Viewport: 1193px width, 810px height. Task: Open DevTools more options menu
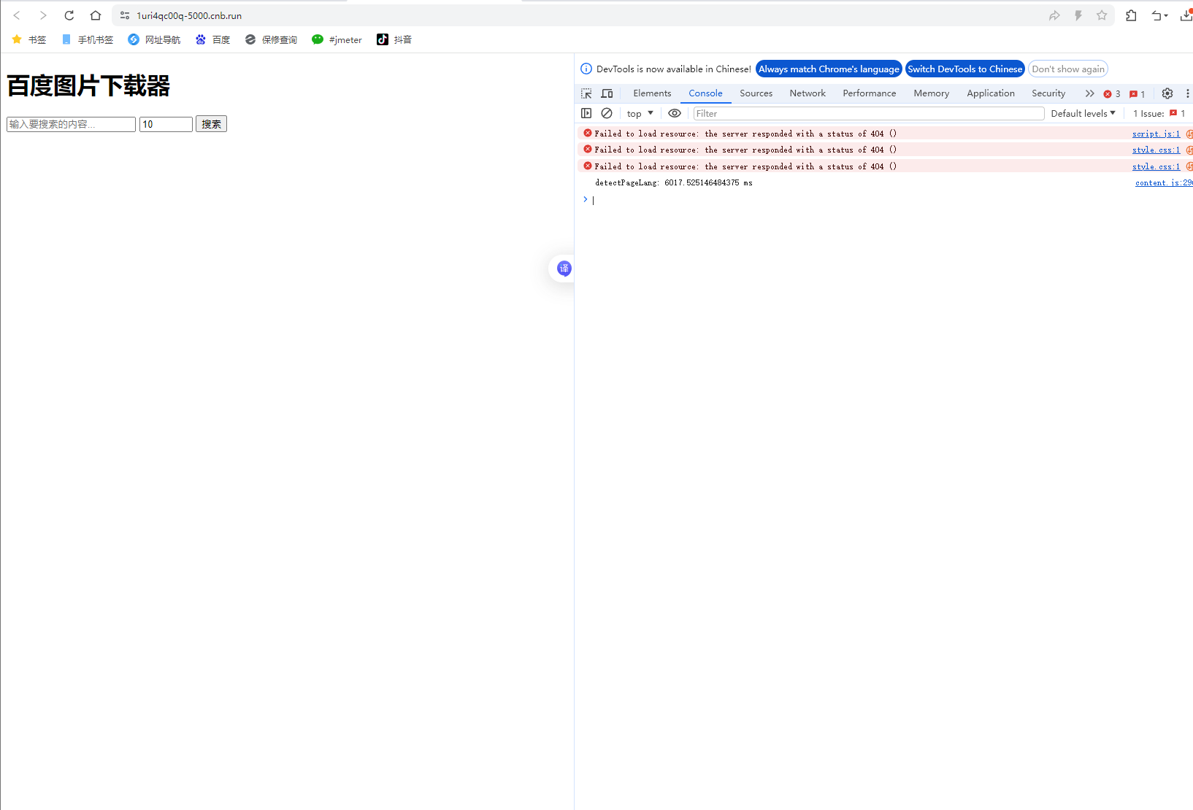click(1187, 93)
